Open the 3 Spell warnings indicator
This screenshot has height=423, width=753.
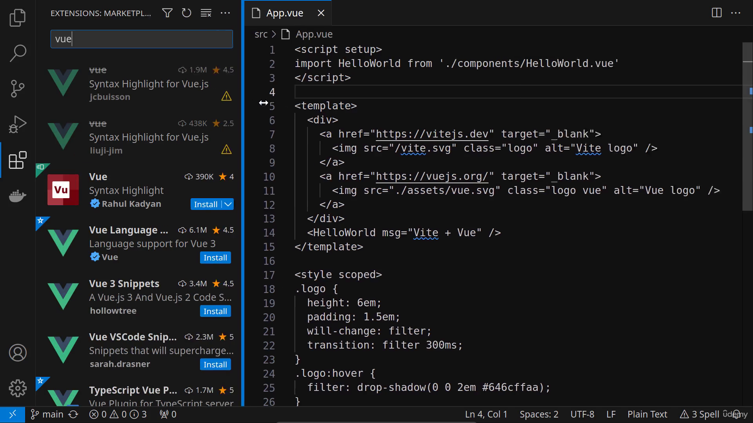pyautogui.click(x=699, y=414)
